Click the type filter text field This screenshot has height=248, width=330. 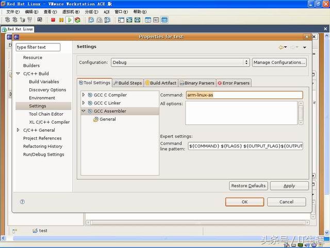coord(38,47)
